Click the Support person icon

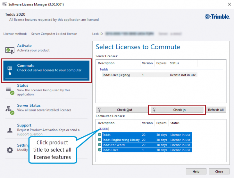click(10, 130)
